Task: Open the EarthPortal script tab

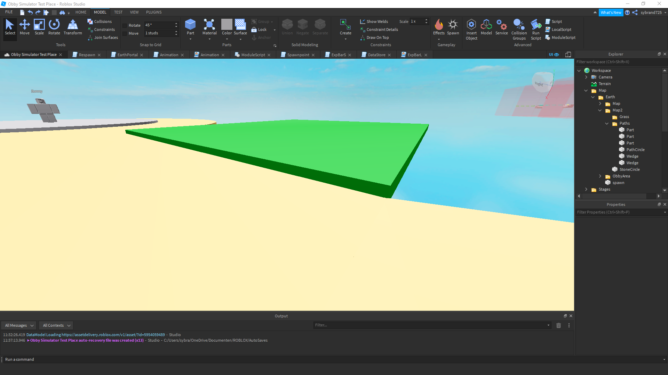Action: 127,55
